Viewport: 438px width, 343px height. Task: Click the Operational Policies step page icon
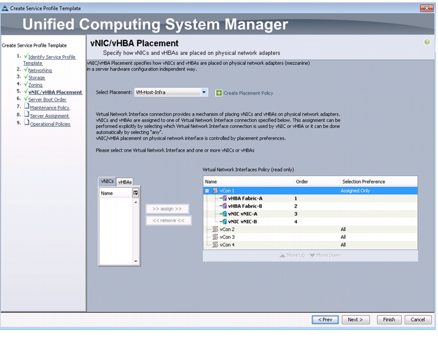point(26,122)
